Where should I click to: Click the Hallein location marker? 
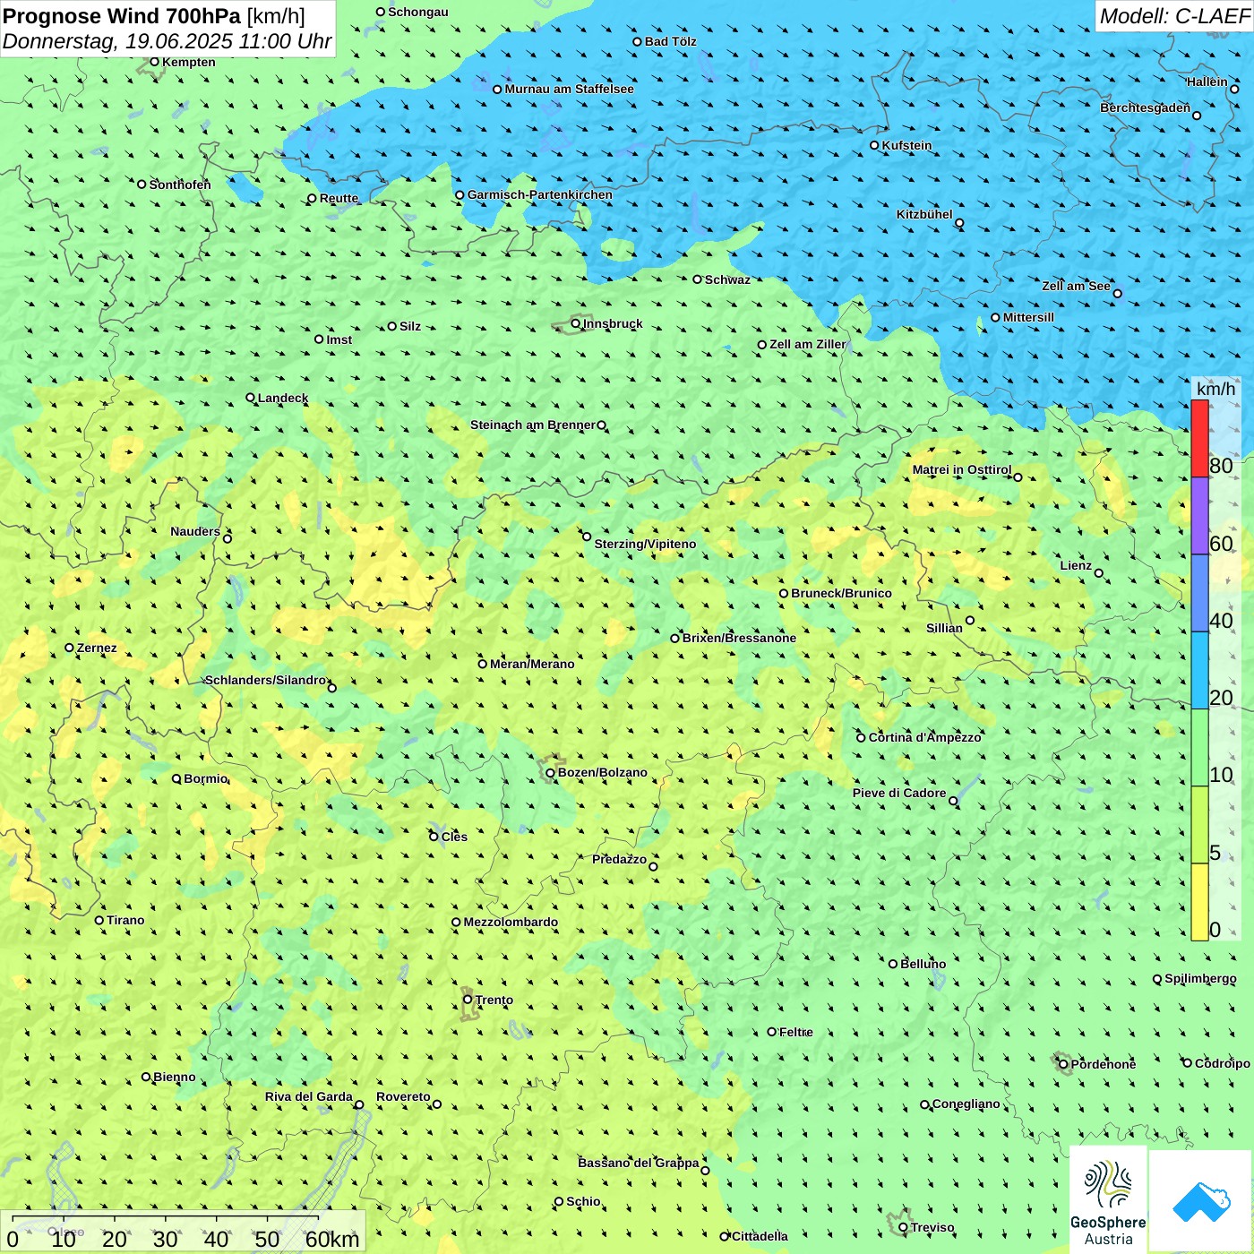tap(1234, 89)
